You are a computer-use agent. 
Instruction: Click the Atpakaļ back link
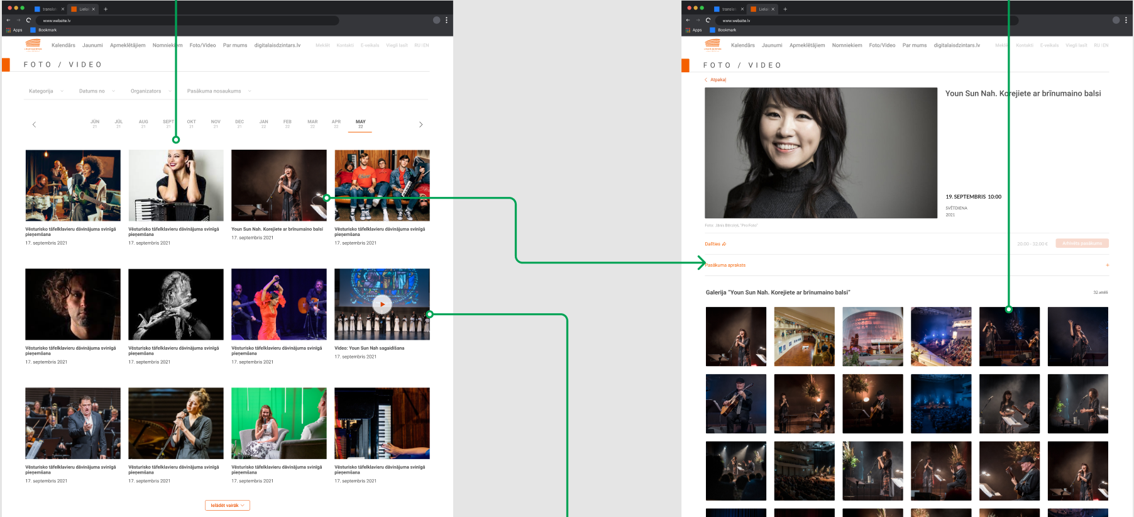(x=715, y=80)
